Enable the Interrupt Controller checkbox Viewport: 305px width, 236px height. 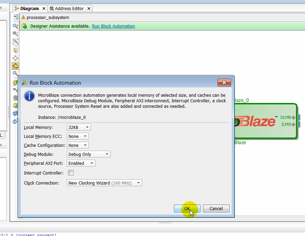click(71, 172)
